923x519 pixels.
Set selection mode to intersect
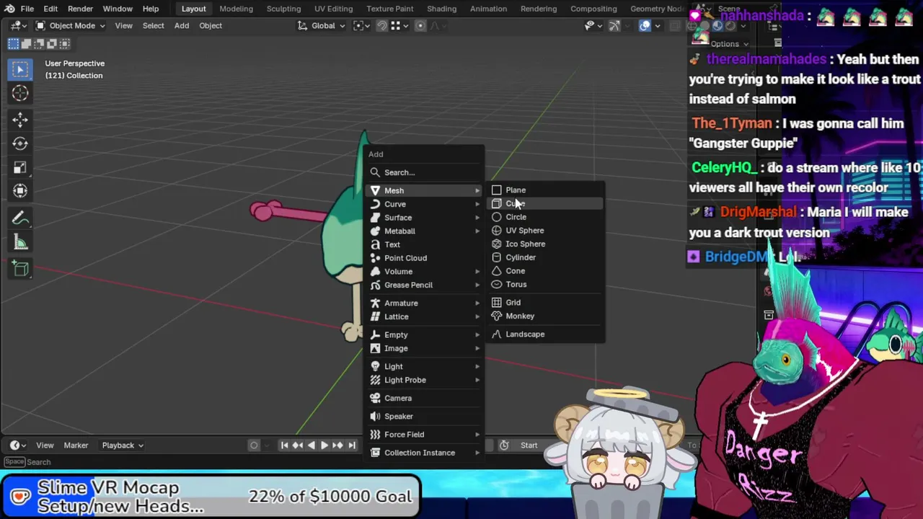tap(64, 44)
